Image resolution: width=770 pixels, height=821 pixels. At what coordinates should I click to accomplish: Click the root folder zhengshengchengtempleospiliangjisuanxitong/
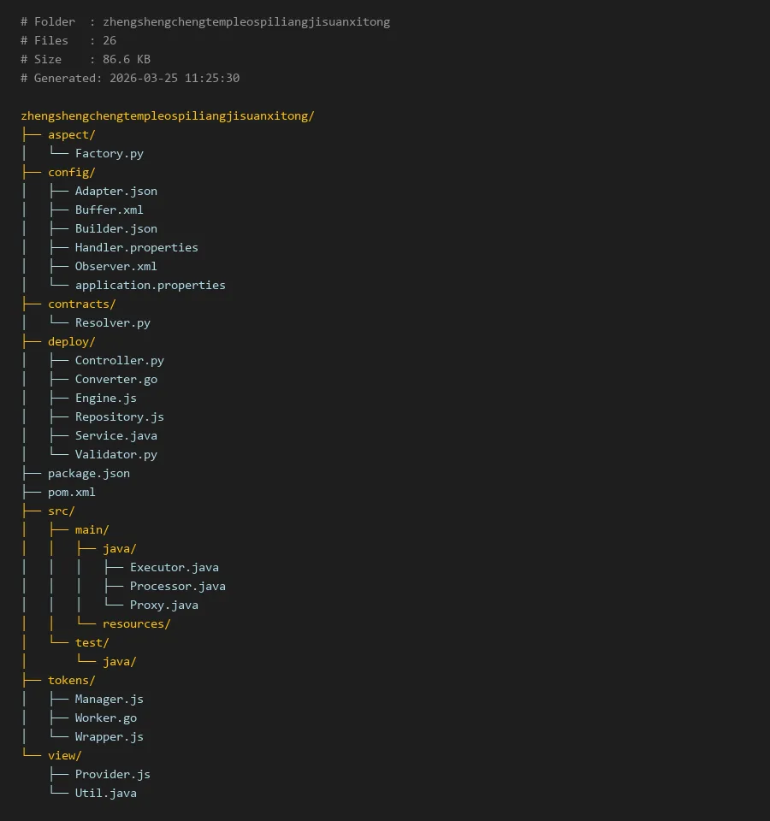click(x=168, y=115)
